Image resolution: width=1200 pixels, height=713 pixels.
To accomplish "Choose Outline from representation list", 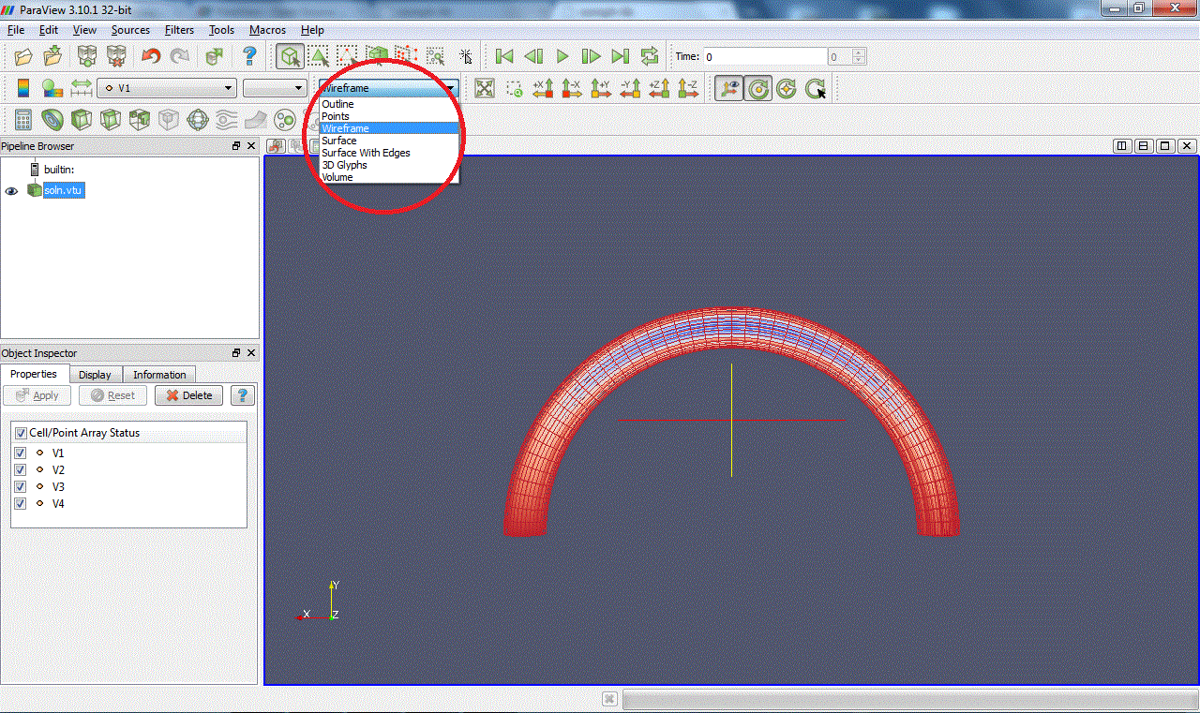I will pos(389,104).
